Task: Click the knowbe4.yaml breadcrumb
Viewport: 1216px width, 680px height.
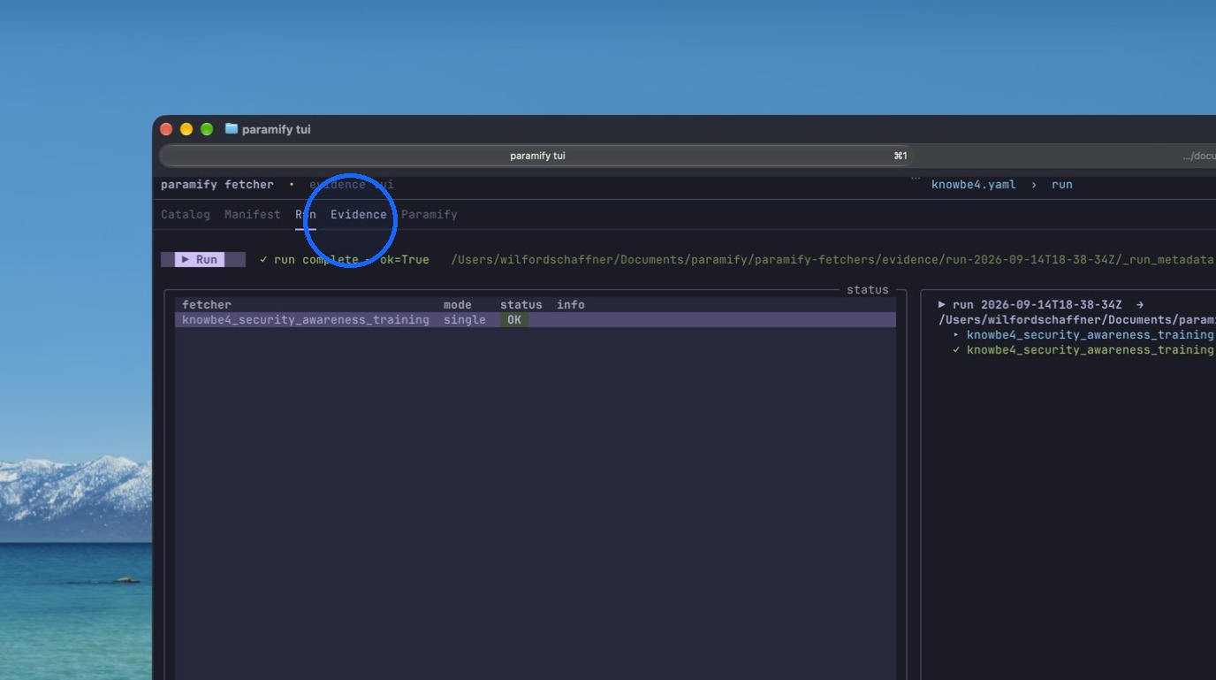Action: [x=974, y=184]
